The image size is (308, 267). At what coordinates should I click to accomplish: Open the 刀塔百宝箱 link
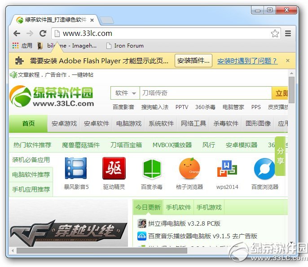coord(126,145)
